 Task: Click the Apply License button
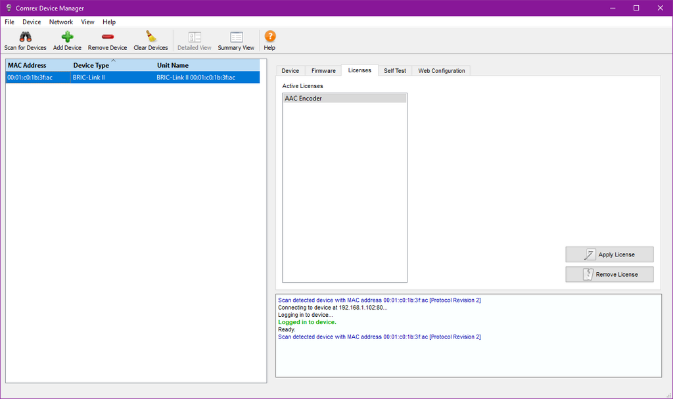pos(609,254)
